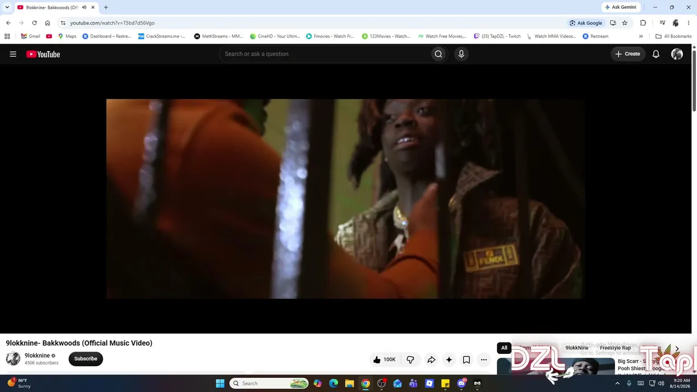Open Chrome home page button

click(47, 23)
